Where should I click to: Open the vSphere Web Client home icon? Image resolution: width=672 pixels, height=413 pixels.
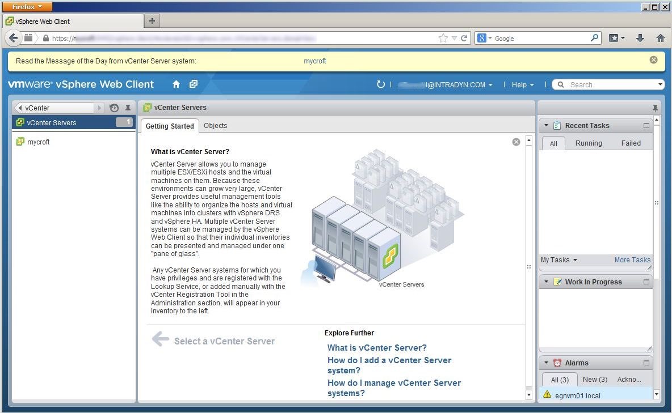click(x=176, y=84)
